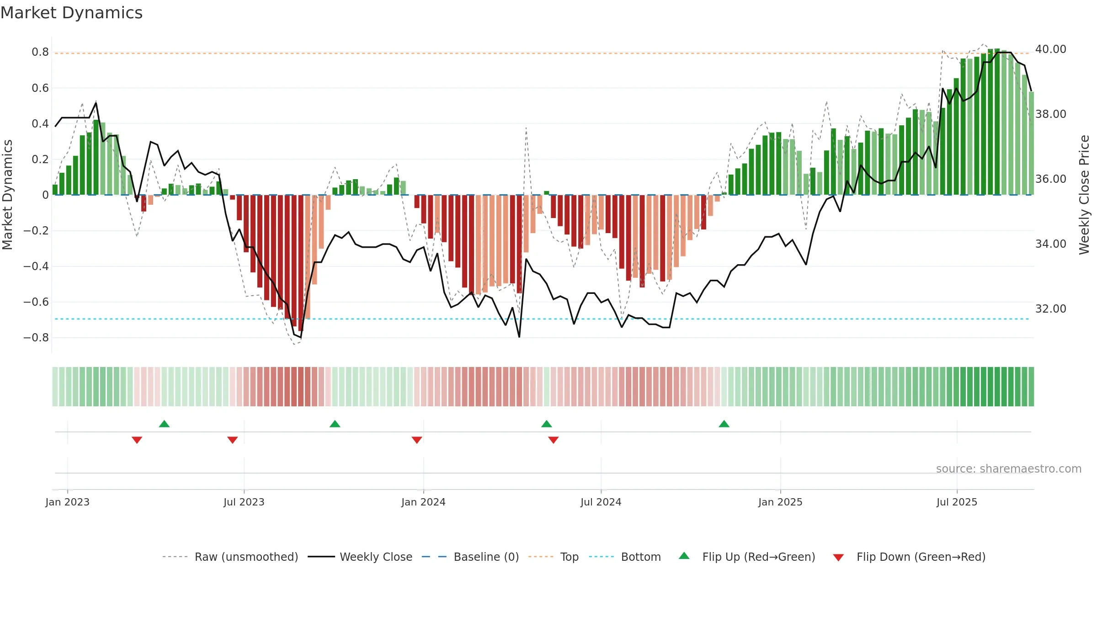Click the −0.6 left axis label
This screenshot has height=617, width=1097.
[x=36, y=302]
